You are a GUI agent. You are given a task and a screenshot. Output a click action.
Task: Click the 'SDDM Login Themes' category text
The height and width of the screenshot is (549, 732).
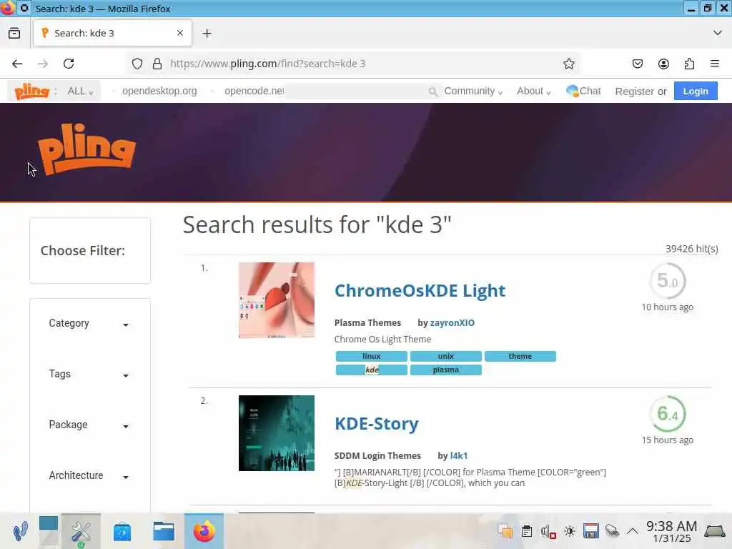pos(377,455)
